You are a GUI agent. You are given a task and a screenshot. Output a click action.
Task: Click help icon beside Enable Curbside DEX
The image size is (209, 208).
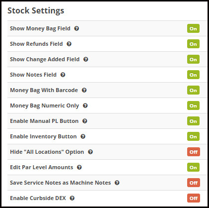pyautogui.click(x=72, y=198)
